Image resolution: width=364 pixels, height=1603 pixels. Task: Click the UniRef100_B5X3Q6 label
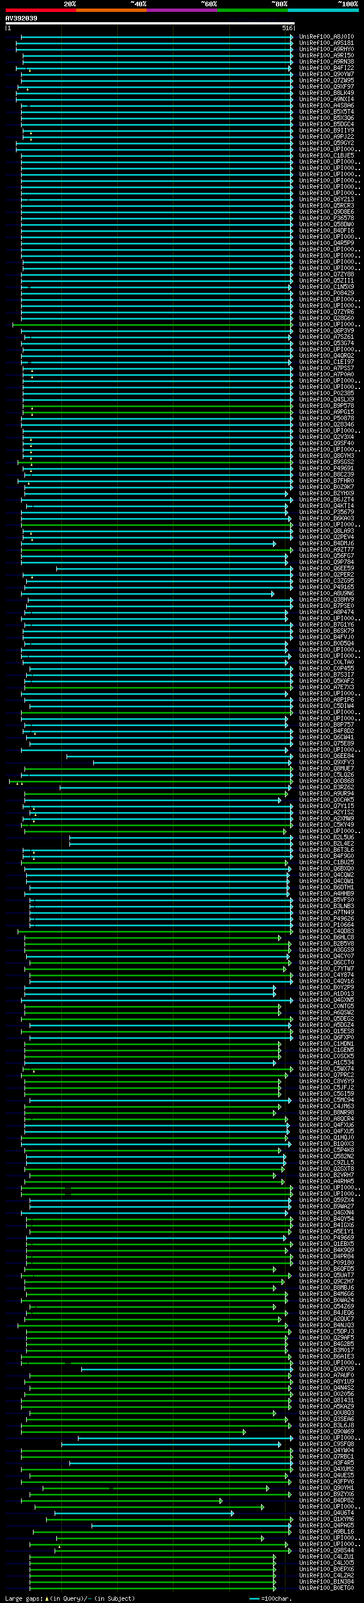point(326,118)
